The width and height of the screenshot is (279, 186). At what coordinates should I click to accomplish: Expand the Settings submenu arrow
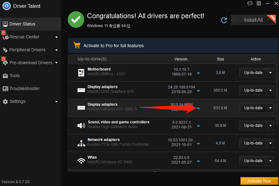coord(56,102)
